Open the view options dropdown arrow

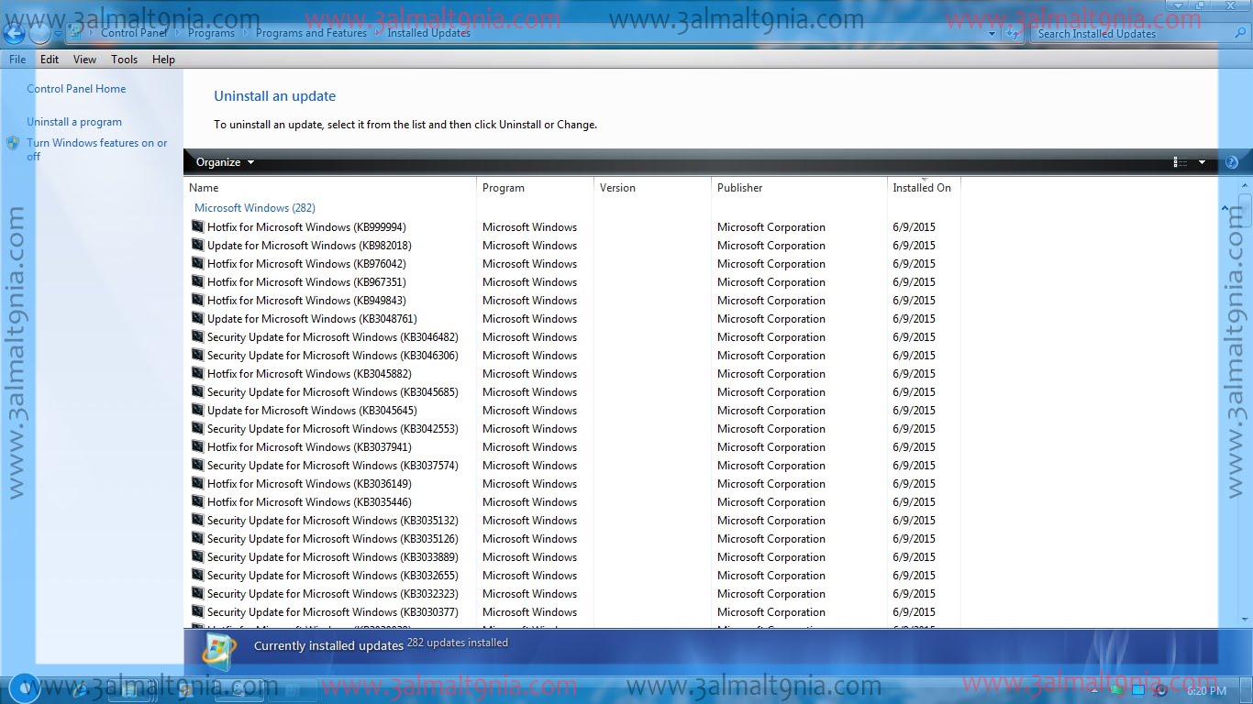pyautogui.click(x=1202, y=162)
